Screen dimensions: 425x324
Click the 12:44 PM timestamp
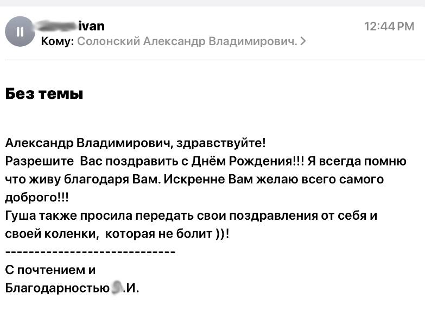point(389,27)
